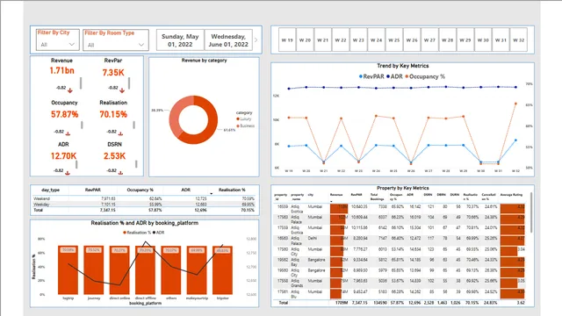Click the down arrow under Realisation KPI
The height and width of the screenshot is (316, 562).
point(120,133)
